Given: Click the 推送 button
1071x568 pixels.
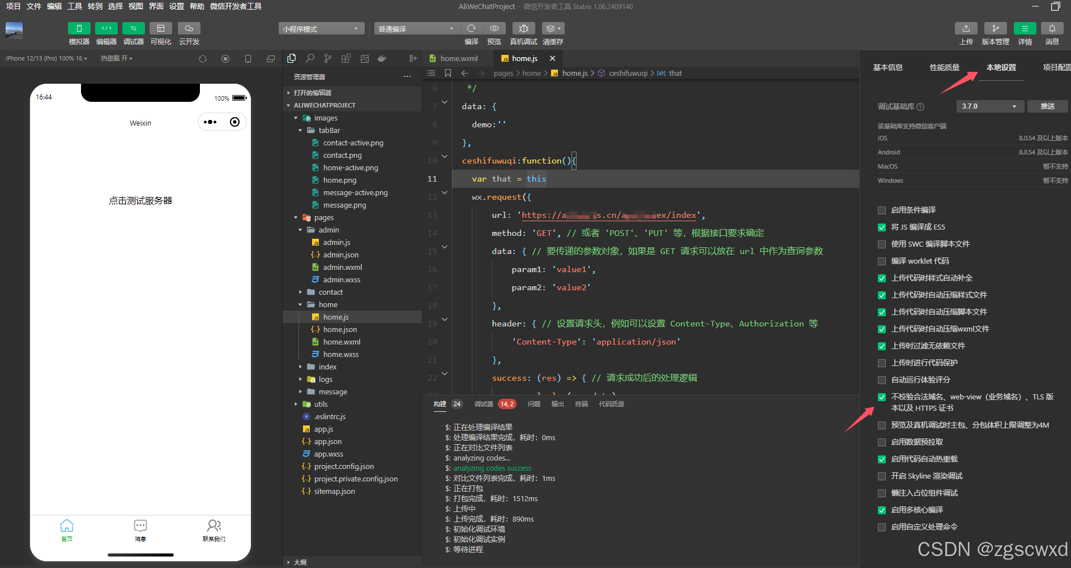Looking at the screenshot, I should coord(1047,106).
